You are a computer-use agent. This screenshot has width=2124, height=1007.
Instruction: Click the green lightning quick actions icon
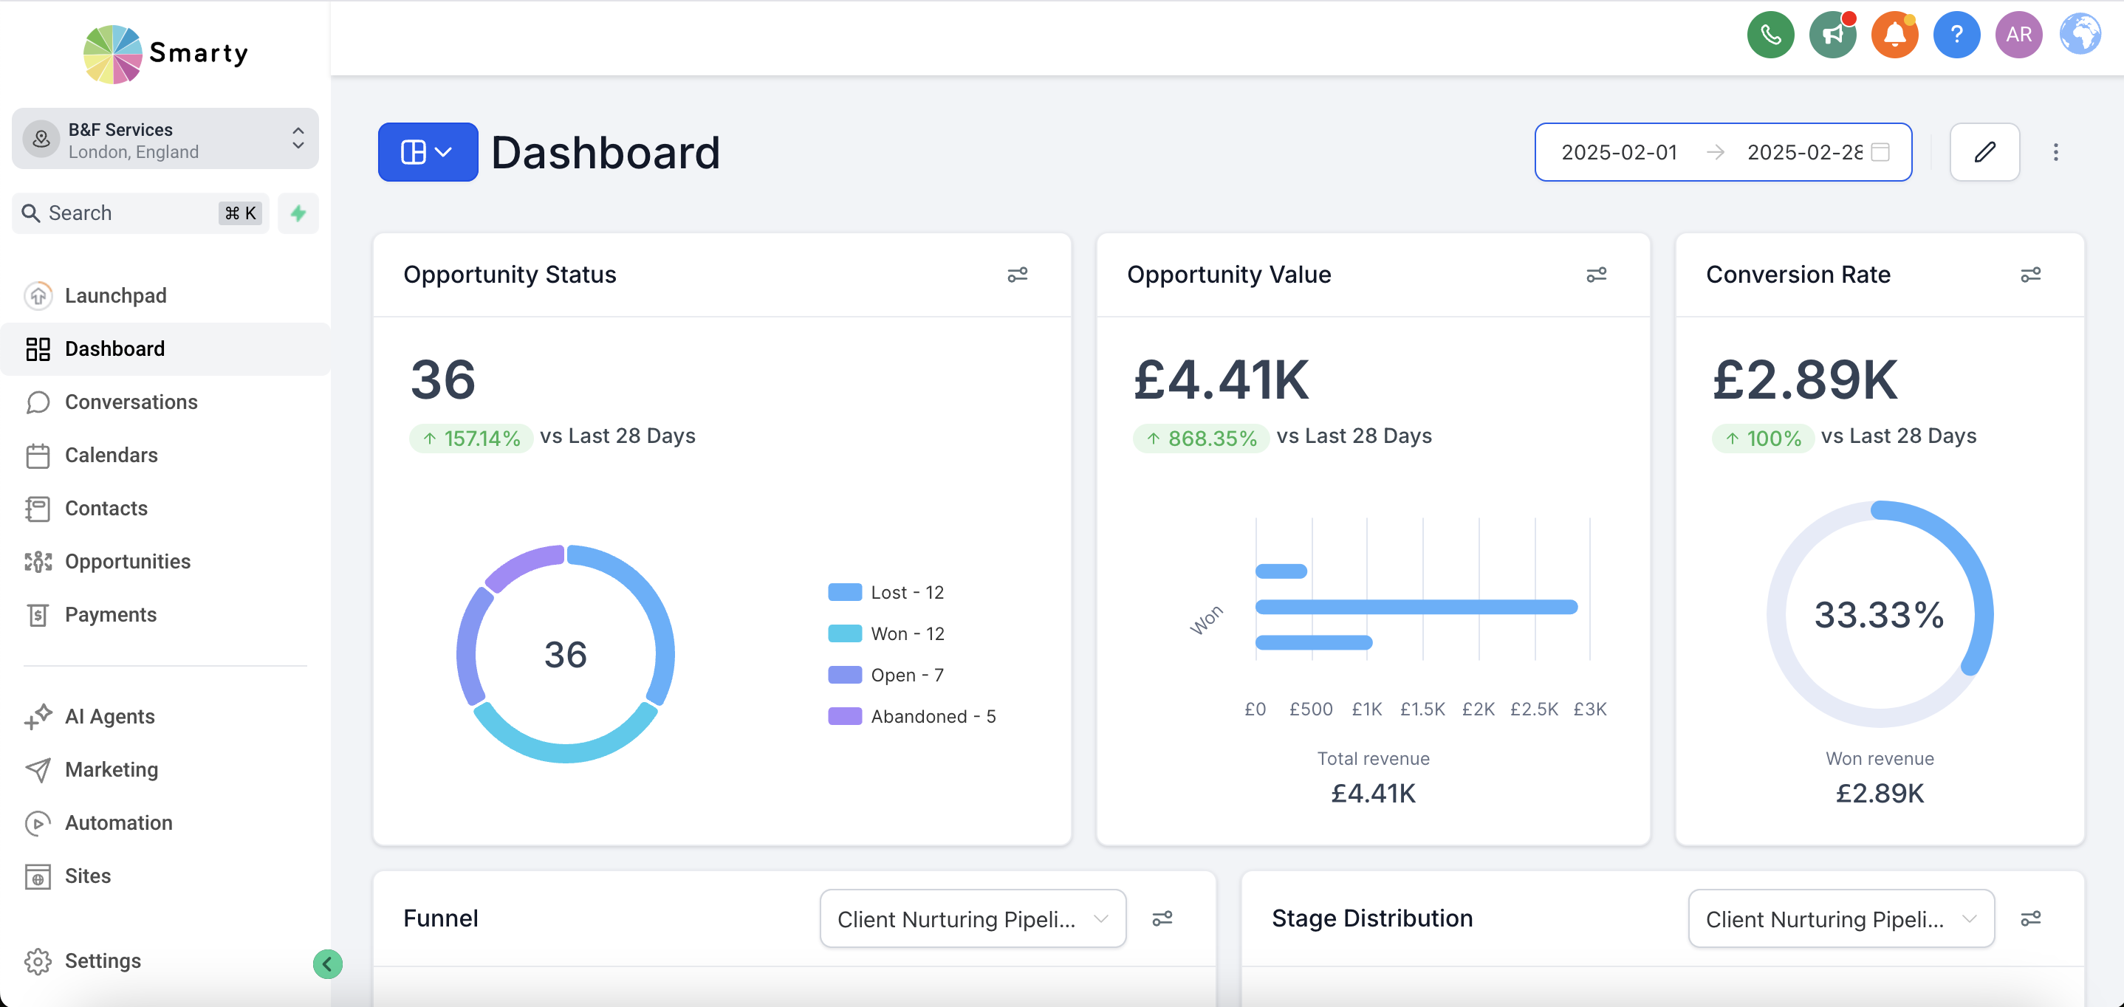click(x=298, y=213)
